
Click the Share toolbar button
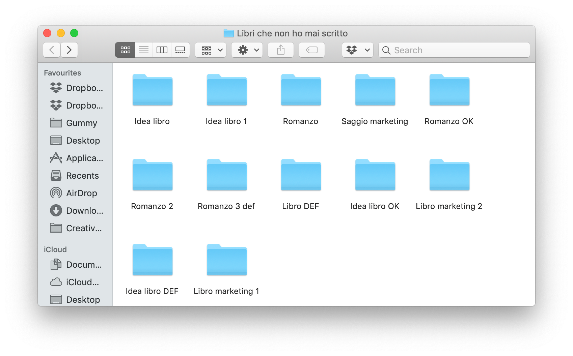(x=281, y=50)
